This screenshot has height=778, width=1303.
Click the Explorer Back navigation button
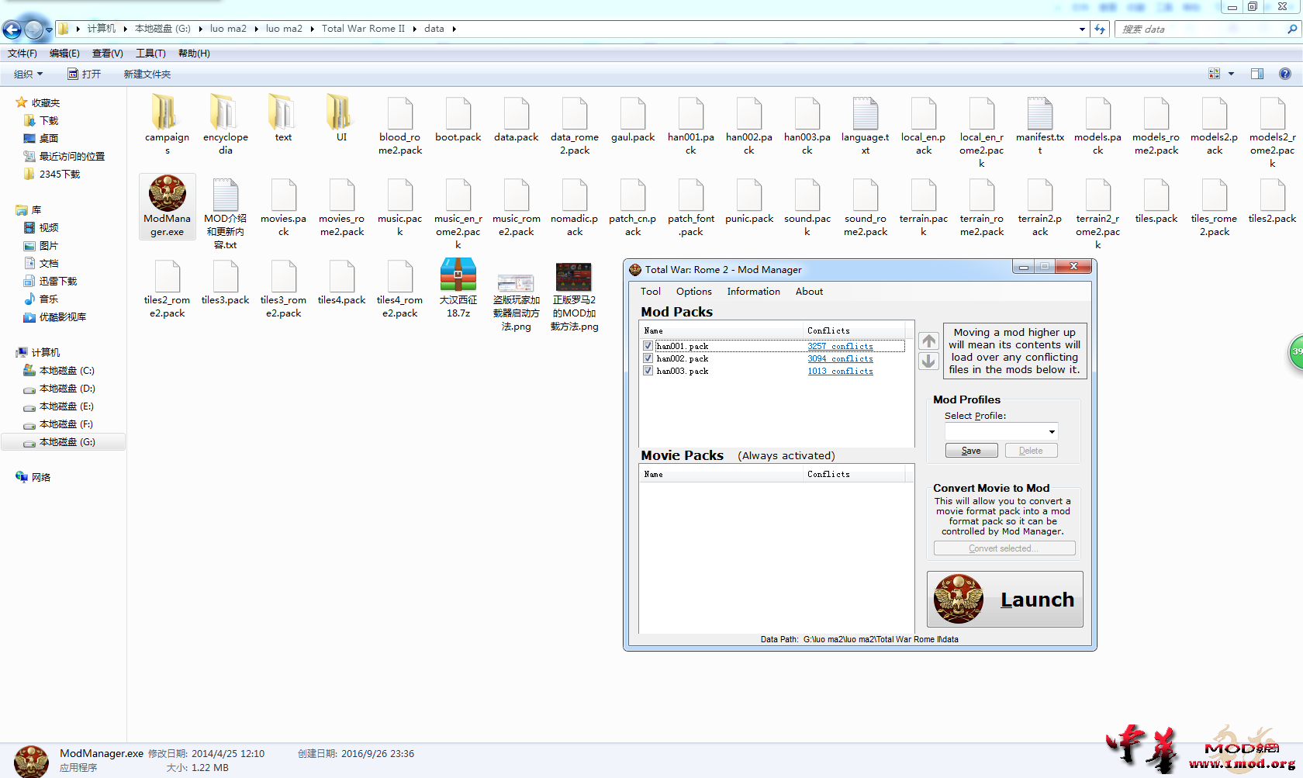click(x=12, y=29)
